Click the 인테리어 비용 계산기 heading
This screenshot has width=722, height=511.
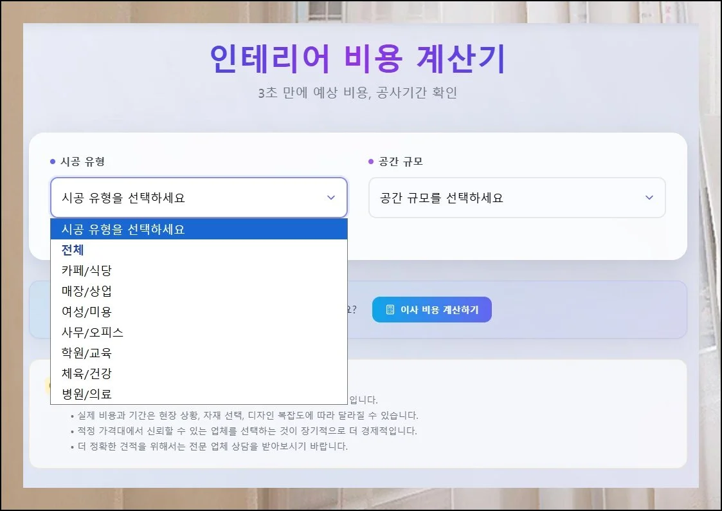358,59
